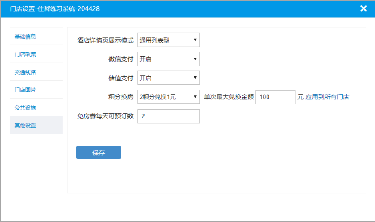Close the 门店设置 dialog window
The image size is (375, 222).
click(x=363, y=9)
